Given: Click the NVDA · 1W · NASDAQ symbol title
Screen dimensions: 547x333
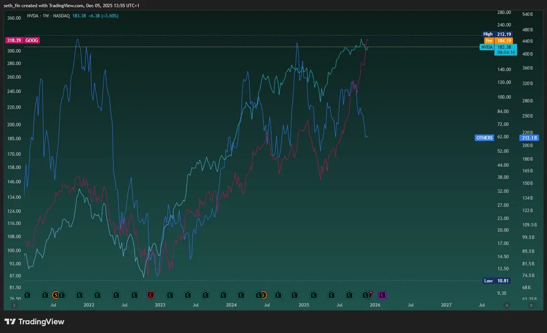Looking at the screenshot, I should [48, 16].
